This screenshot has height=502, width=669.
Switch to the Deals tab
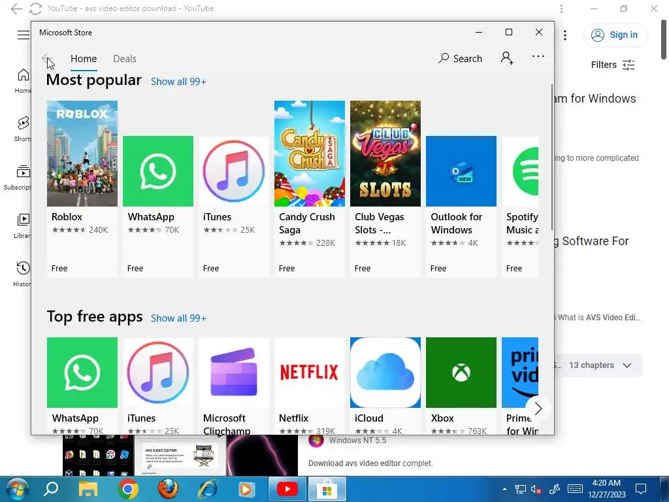tap(125, 58)
